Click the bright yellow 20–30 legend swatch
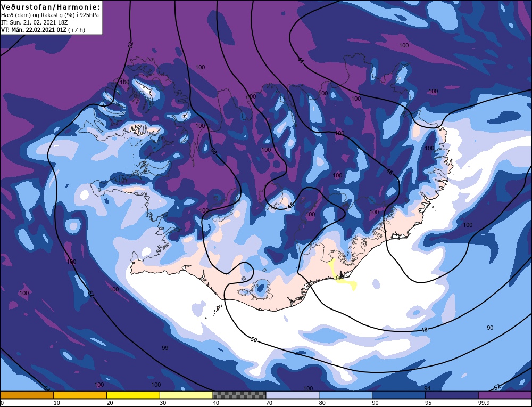The width and height of the screenshot is (532, 407). (x=133, y=395)
